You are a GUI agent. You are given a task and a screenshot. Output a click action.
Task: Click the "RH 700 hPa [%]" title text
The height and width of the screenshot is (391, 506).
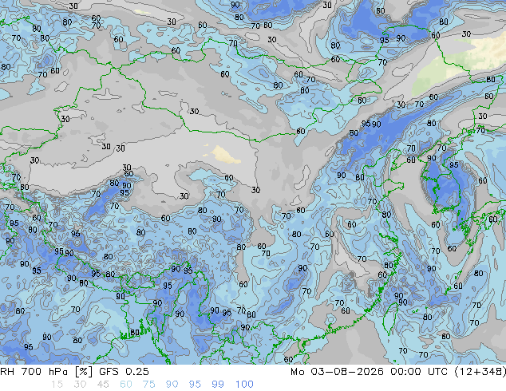tap(47, 372)
